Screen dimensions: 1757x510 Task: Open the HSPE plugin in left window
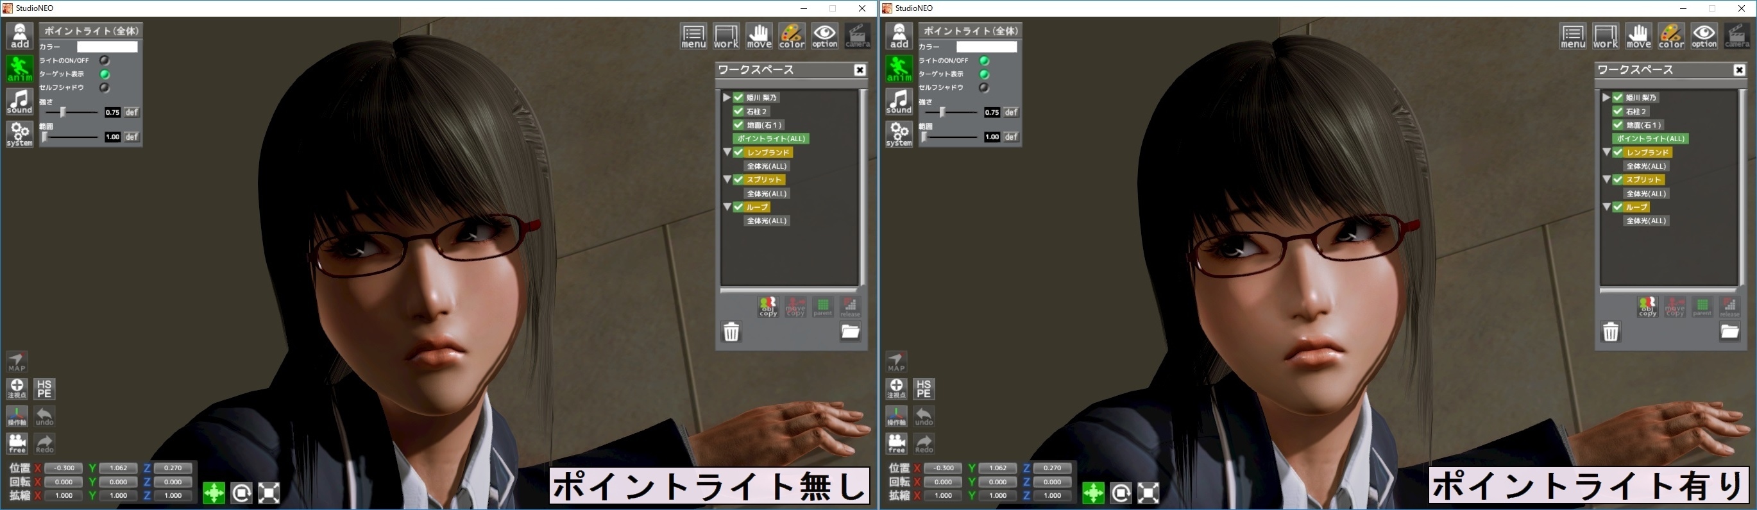click(x=44, y=389)
